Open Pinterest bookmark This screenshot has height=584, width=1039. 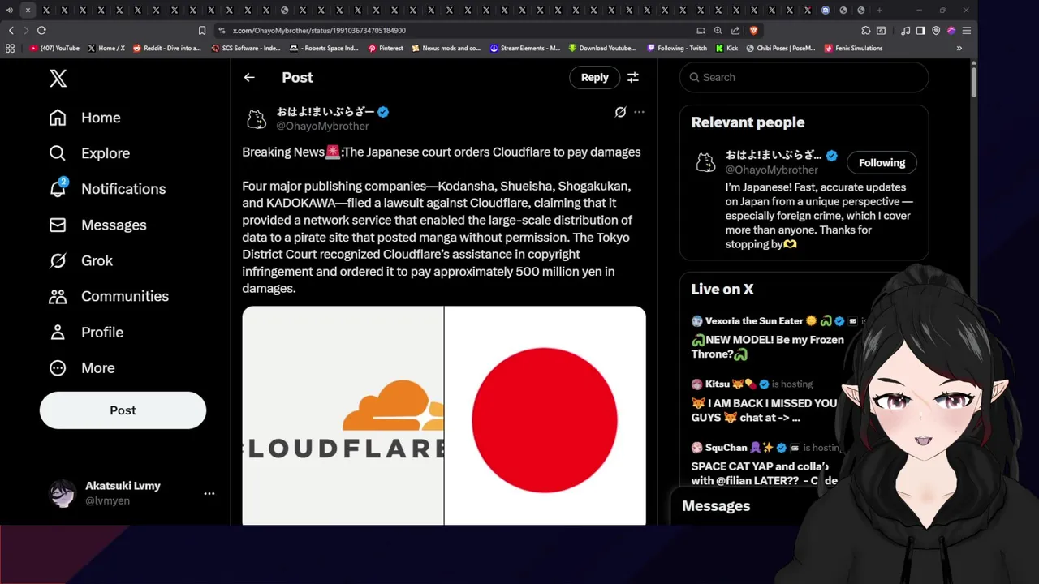point(386,48)
